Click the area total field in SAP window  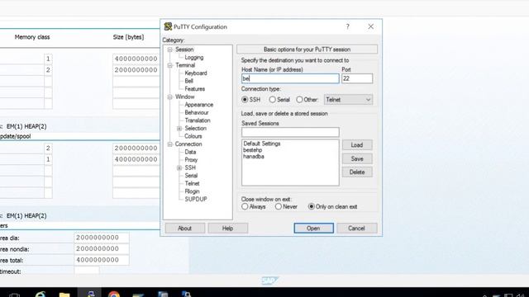101,260
